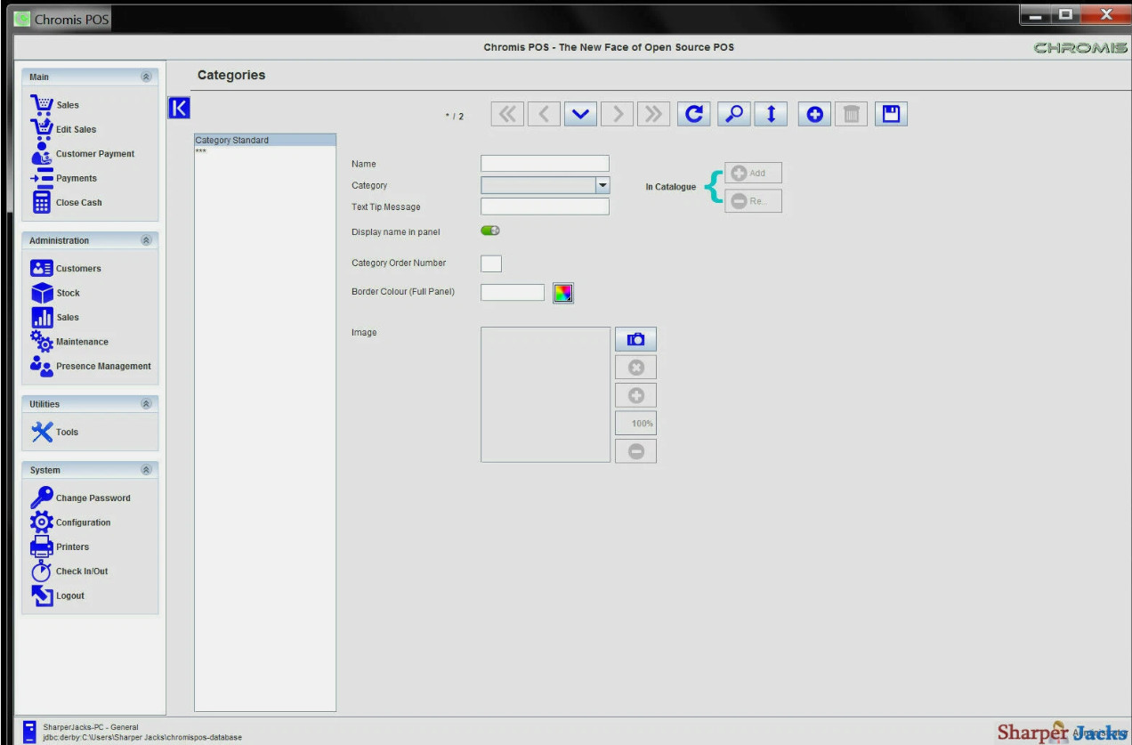Open Sales reports under Administration
The image size is (1132, 745).
[55, 317]
